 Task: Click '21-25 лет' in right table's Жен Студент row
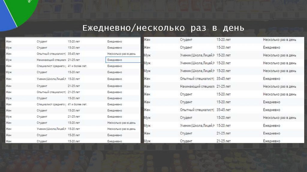click(x=223, y=133)
